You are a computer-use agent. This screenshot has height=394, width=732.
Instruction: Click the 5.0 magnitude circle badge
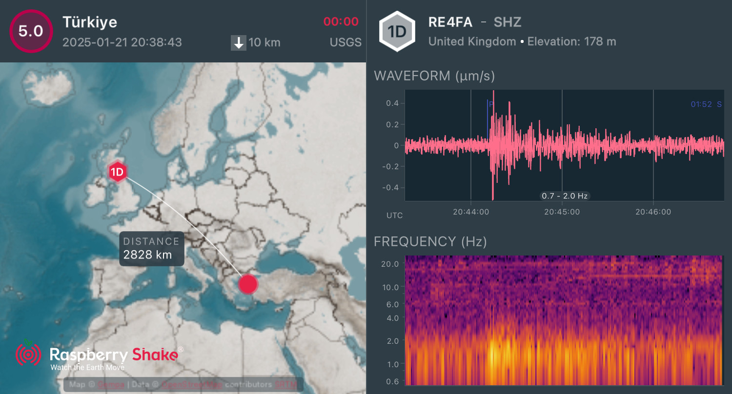[x=31, y=31]
